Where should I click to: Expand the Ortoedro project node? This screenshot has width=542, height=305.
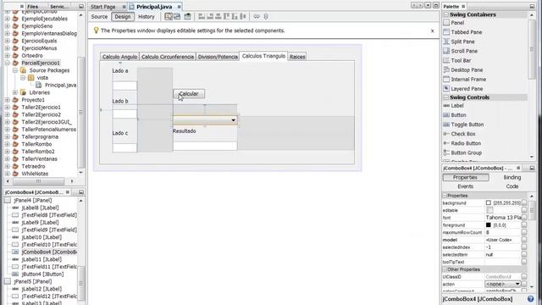click(x=8, y=56)
